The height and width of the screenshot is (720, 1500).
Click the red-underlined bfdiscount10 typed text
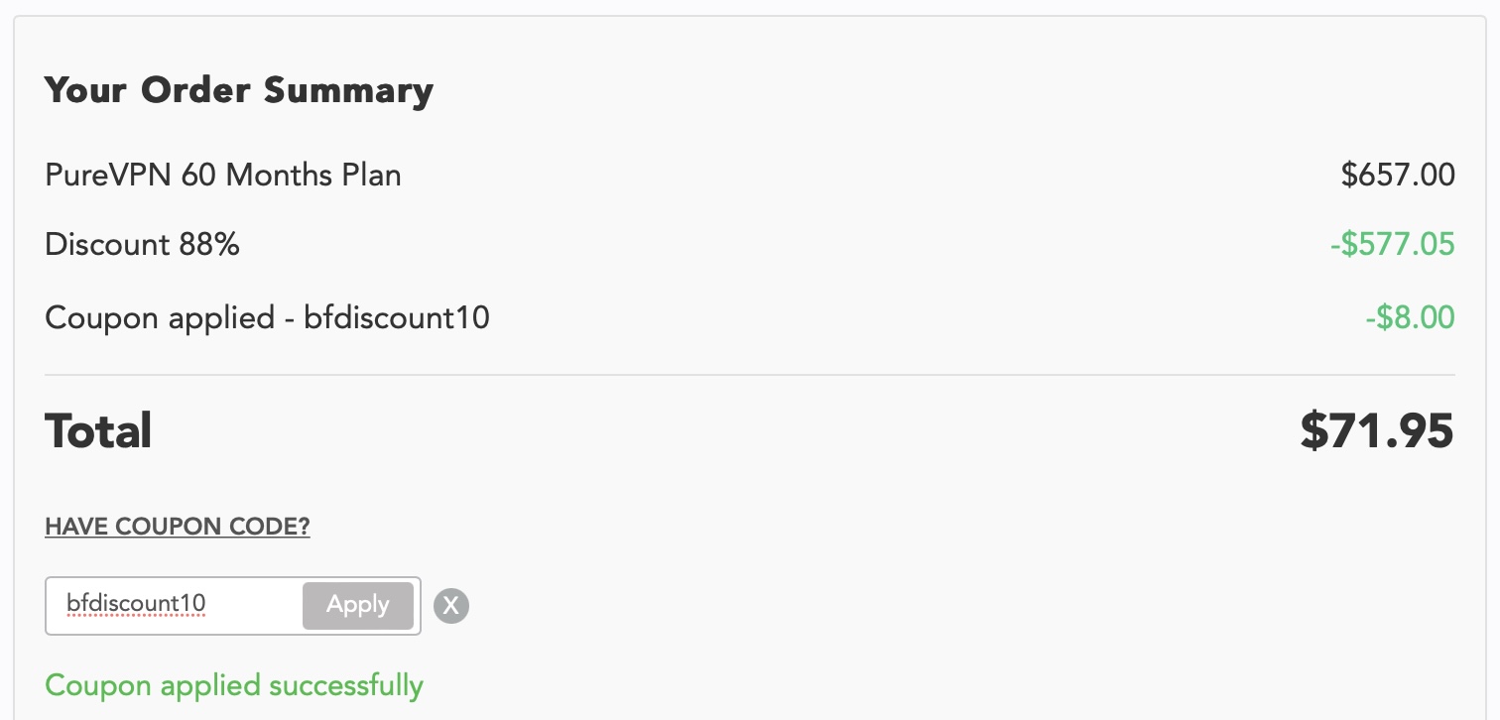pos(136,604)
